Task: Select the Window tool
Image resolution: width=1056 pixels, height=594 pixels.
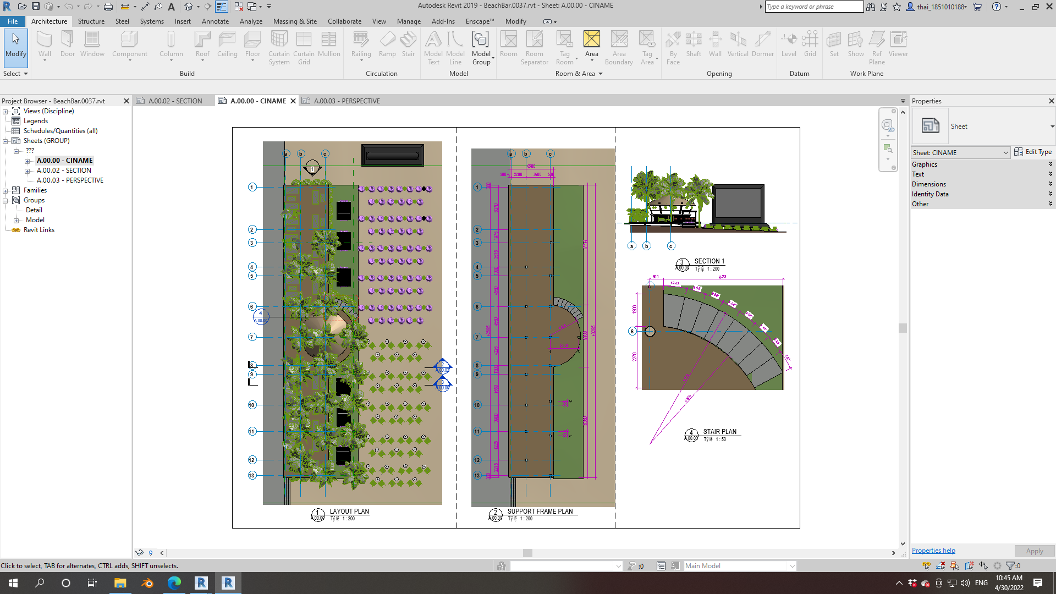Action: point(92,44)
